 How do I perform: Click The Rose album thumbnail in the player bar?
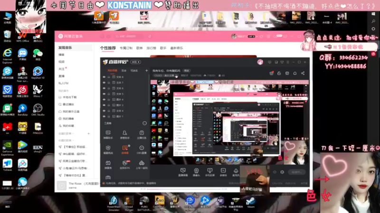tap(62, 186)
